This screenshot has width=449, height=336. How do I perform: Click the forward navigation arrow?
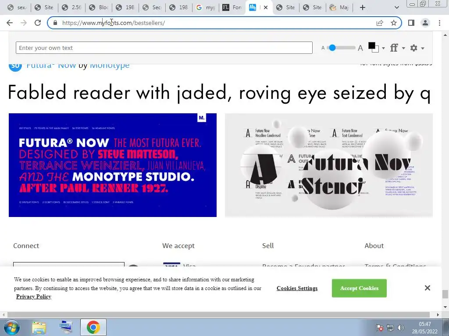point(24,23)
